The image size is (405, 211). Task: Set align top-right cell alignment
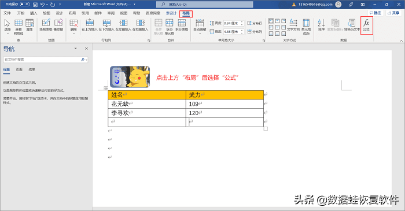click(x=283, y=21)
